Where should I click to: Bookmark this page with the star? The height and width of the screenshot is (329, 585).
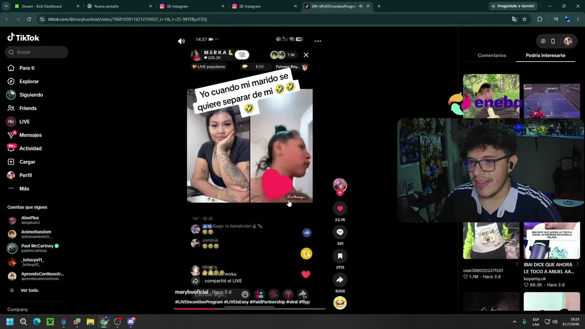tap(524, 19)
